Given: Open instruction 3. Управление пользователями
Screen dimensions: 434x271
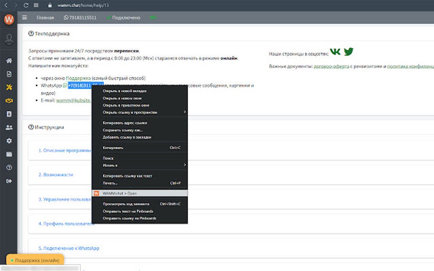Looking at the screenshot, I should click(65, 200).
